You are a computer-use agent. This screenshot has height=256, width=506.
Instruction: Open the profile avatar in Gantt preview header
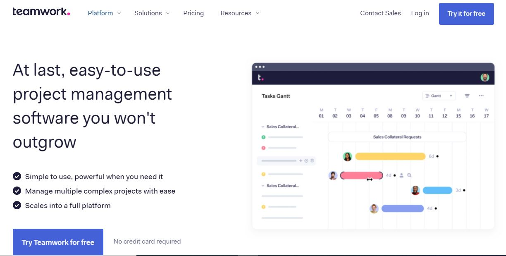pyautogui.click(x=485, y=77)
